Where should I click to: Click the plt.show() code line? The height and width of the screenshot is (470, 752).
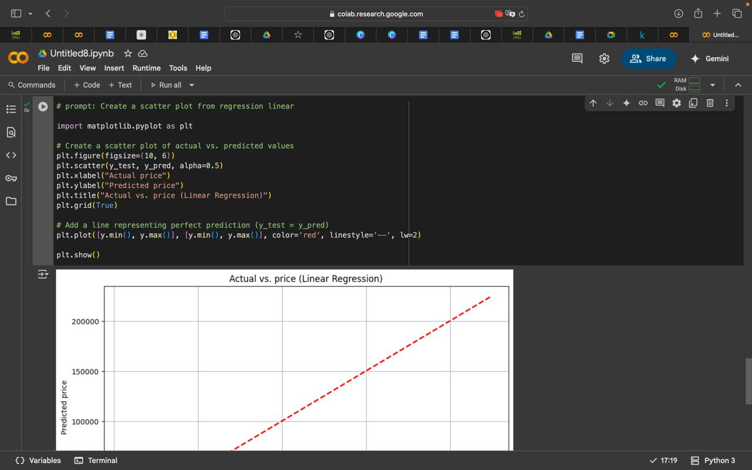[x=78, y=255]
